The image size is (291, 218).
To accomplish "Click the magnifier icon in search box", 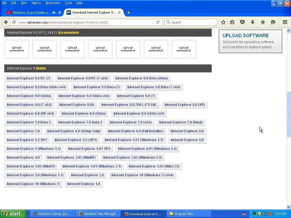I will tap(168, 22).
